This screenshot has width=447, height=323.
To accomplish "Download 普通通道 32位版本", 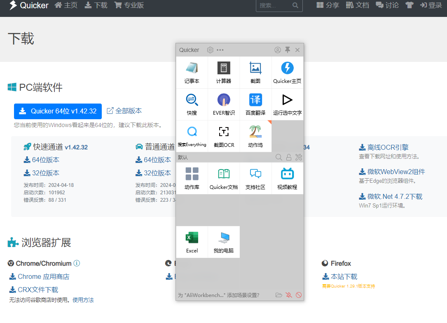I will (153, 173).
